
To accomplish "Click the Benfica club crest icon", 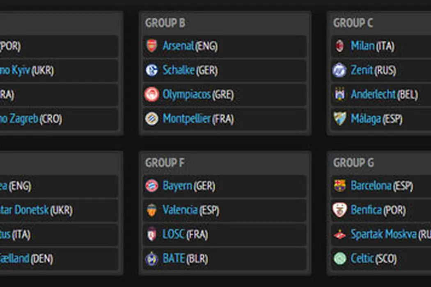I will (x=339, y=210).
